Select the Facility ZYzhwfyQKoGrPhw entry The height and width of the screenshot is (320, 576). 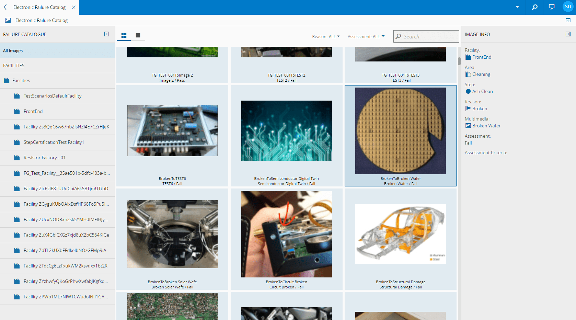tap(57, 281)
